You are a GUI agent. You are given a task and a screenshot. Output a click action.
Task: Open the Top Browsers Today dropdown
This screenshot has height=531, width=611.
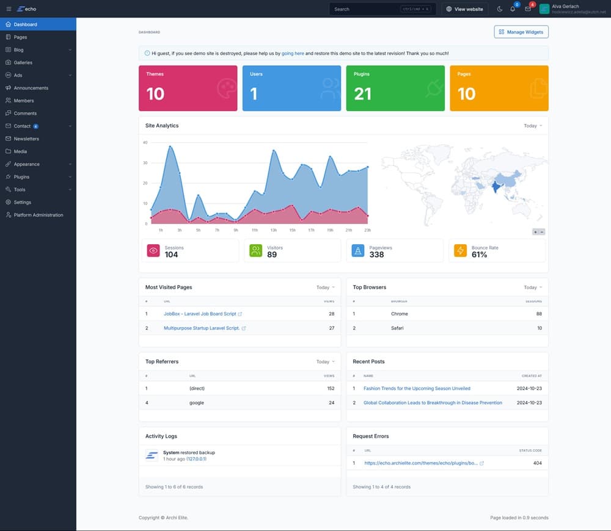tap(532, 287)
